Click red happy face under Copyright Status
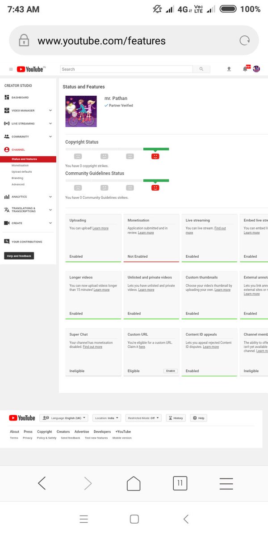Screen dimensions: 268x537 click(x=155, y=157)
